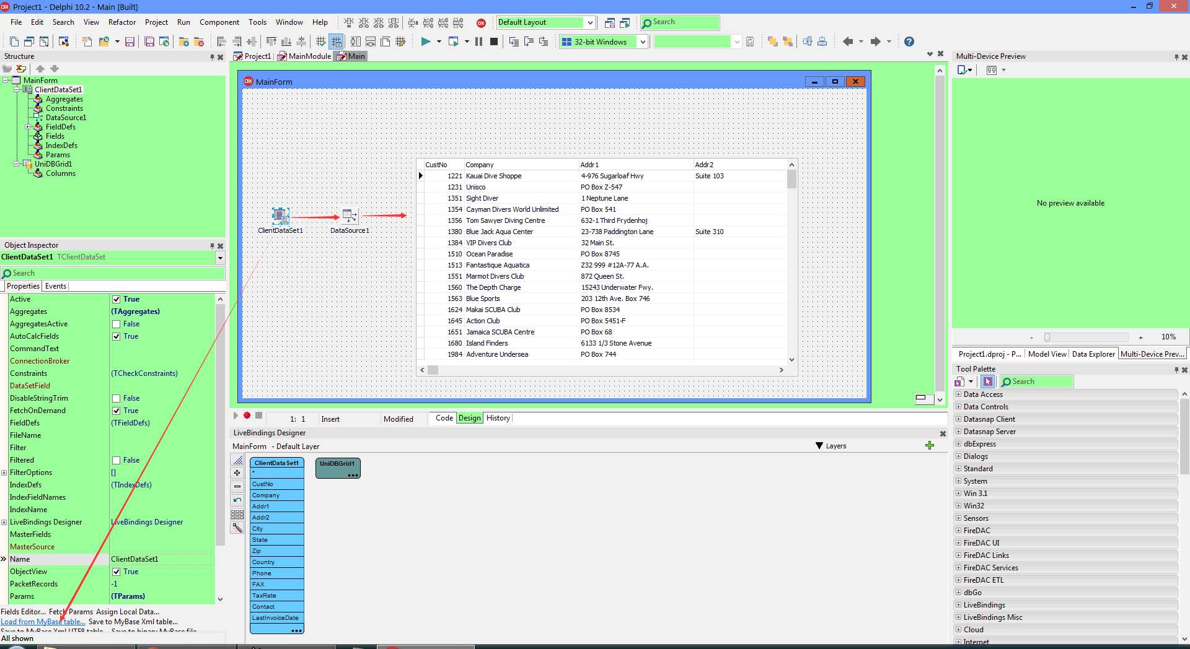Image resolution: width=1190 pixels, height=649 pixels.
Task: Click the red DX icon in top toolbar
Action: [481, 23]
